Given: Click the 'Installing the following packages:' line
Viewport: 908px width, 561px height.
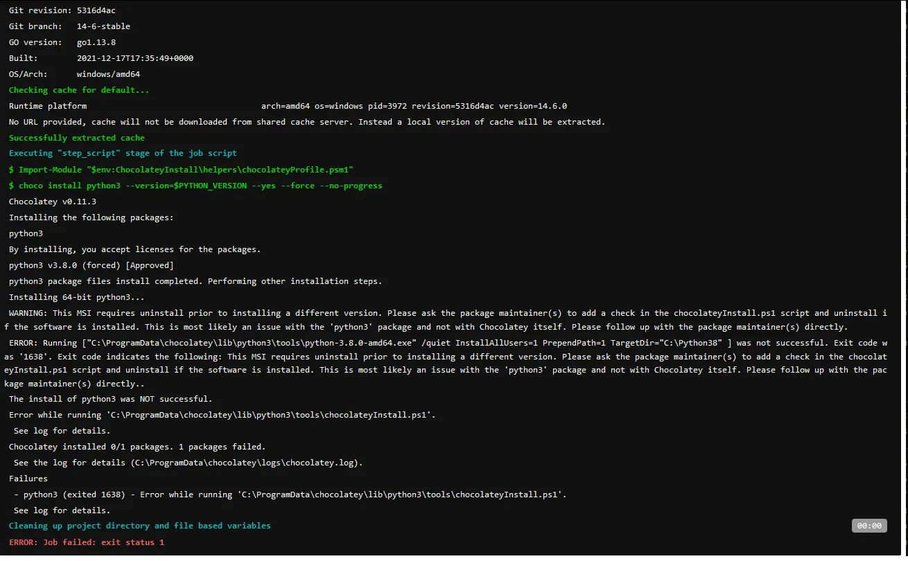Looking at the screenshot, I should click(91, 217).
